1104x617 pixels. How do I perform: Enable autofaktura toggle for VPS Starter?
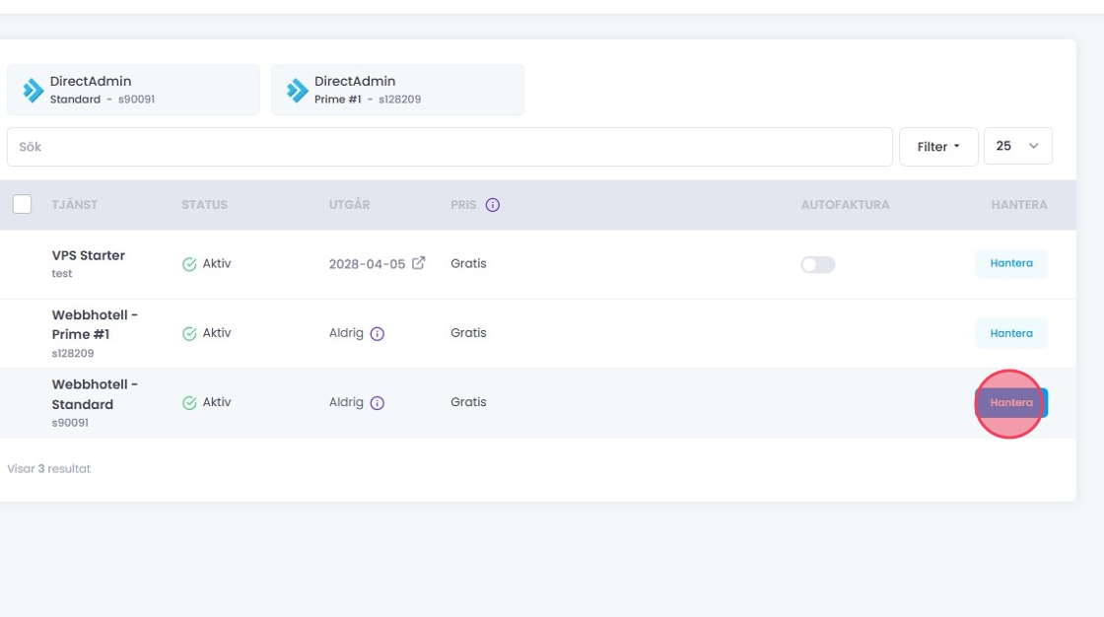tap(817, 264)
